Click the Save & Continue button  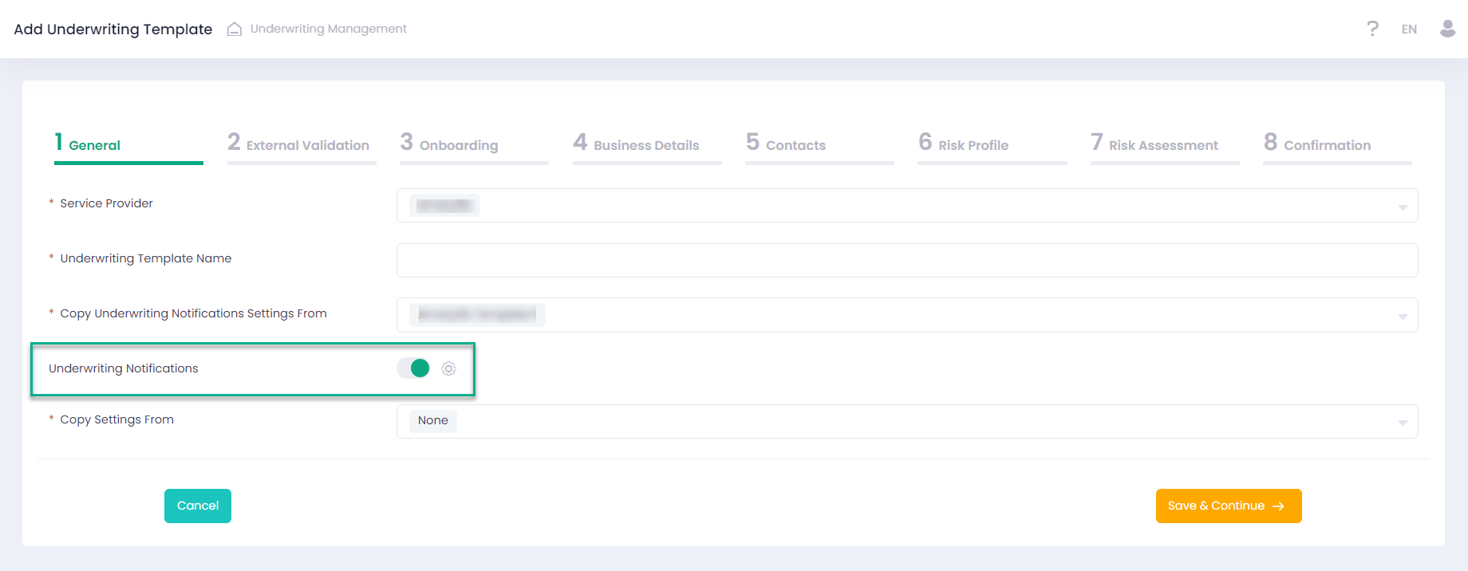(x=1228, y=506)
